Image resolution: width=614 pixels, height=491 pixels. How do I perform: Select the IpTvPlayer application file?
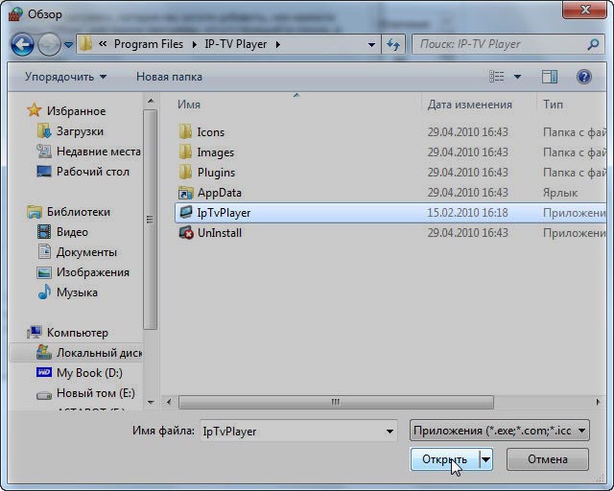(x=390, y=213)
